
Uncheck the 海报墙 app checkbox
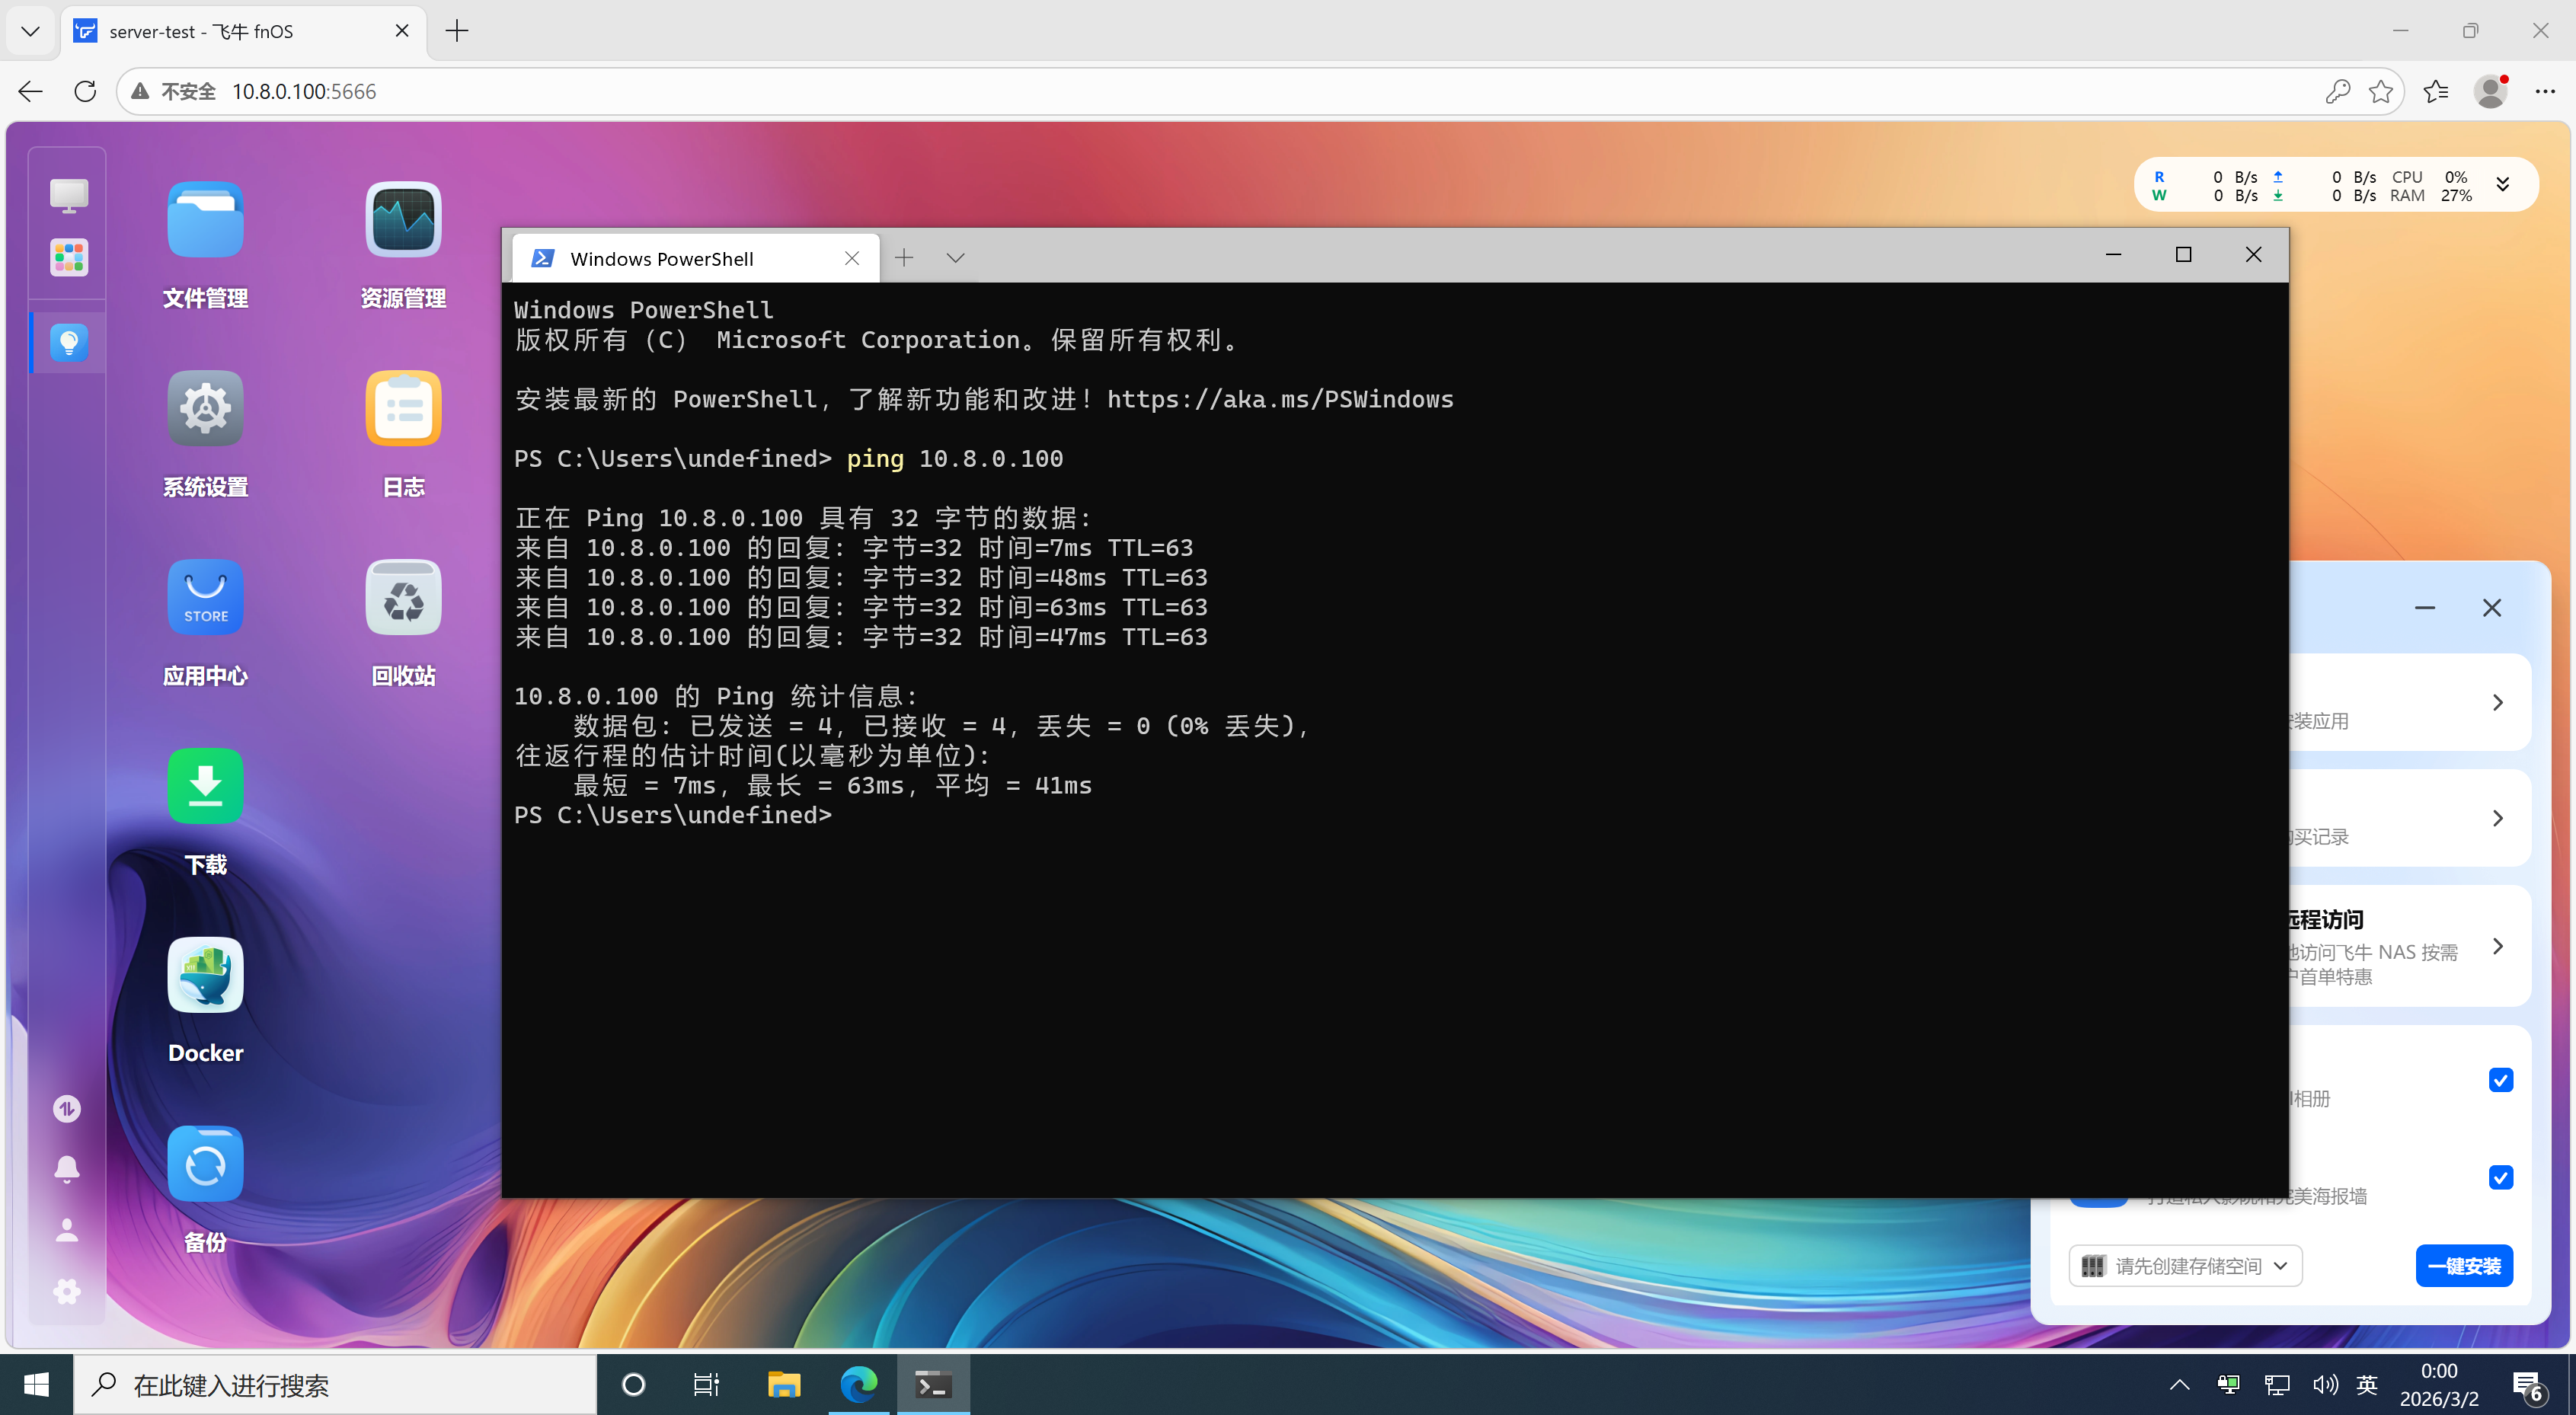click(x=2500, y=1177)
